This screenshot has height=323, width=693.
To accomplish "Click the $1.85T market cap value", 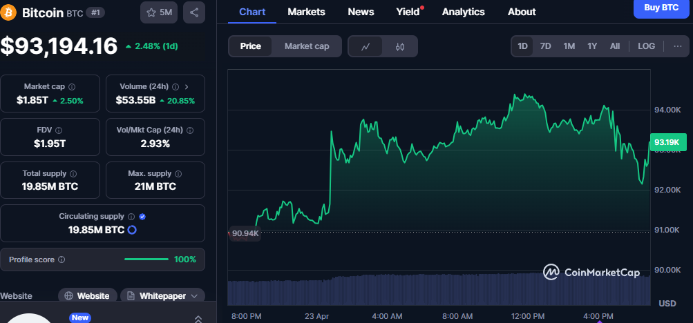I will (x=32, y=100).
